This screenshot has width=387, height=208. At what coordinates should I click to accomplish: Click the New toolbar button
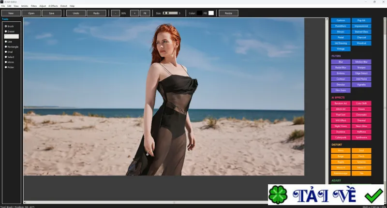(x=11, y=13)
